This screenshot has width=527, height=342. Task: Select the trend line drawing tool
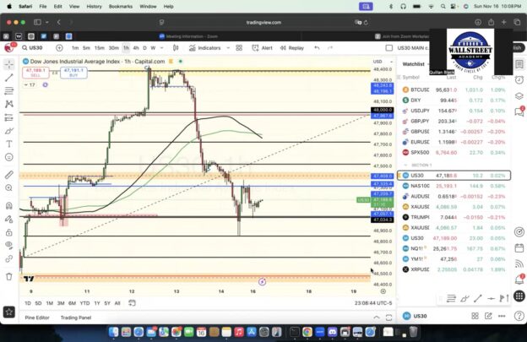point(9,80)
